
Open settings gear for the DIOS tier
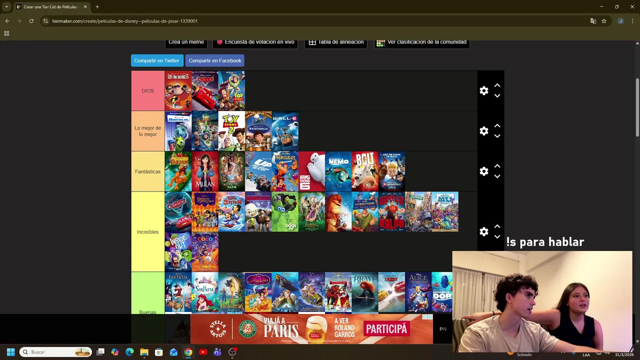[483, 91]
